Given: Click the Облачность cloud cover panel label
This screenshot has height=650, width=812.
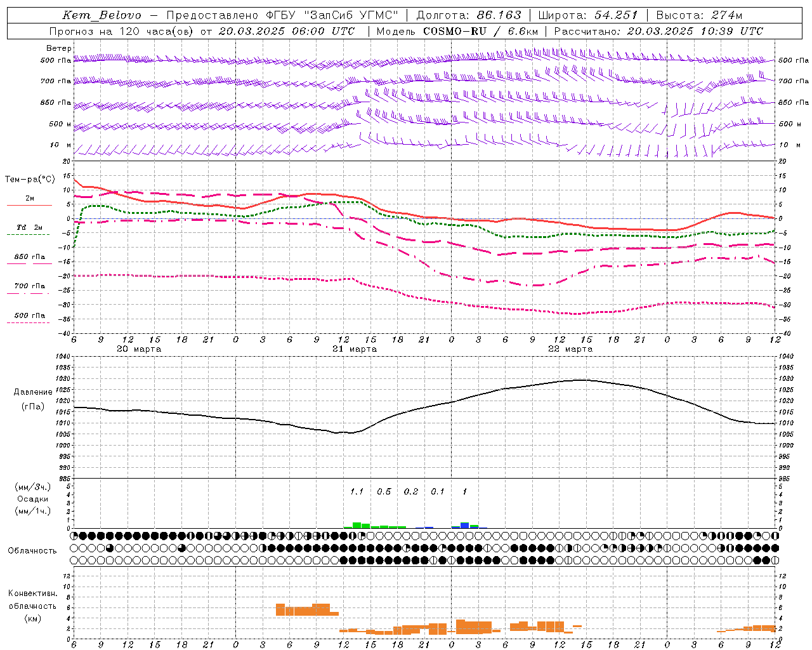Looking at the screenshot, I should (32, 550).
